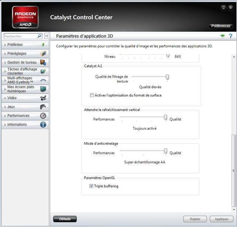This screenshot has width=237, height=227.
Task: Expand the Préréglages chevron
Action: [5, 54]
